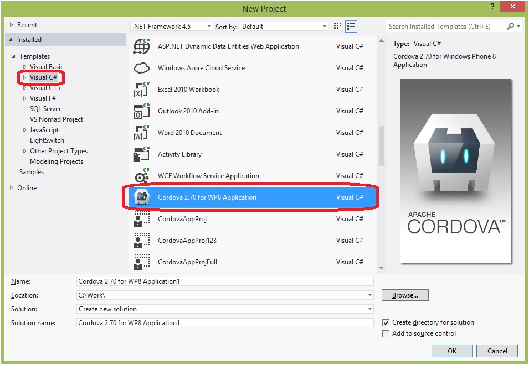Image resolution: width=529 pixels, height=365 pixels.
Task: Click the CordovaAppProj123 template icon
Action: 142,241
